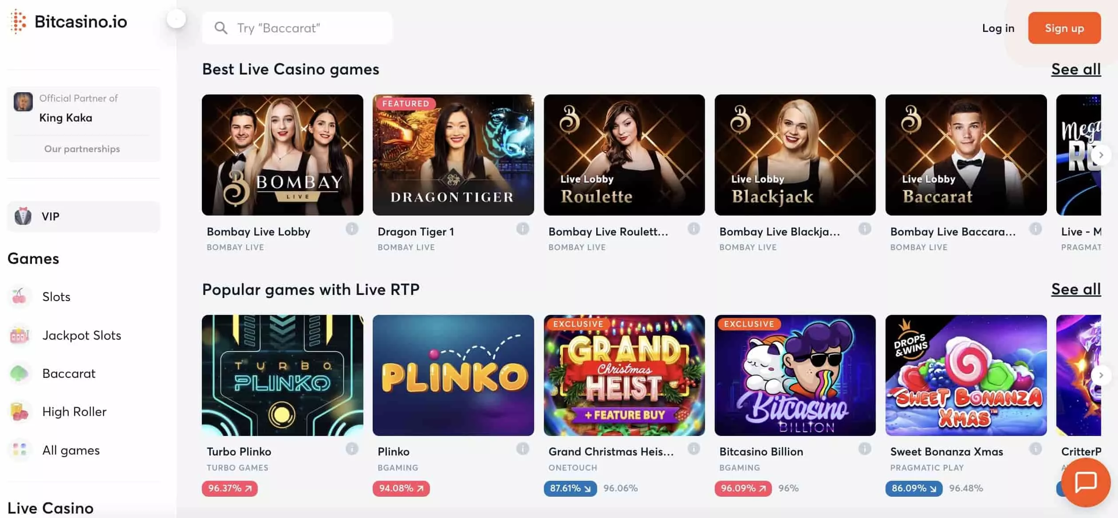Open the live chat bubble icon

tap(1086, 482)
